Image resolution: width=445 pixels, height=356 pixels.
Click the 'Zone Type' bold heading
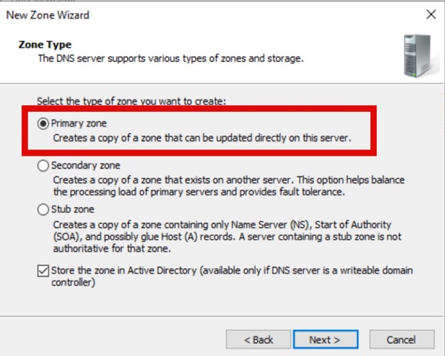[45, 45]
